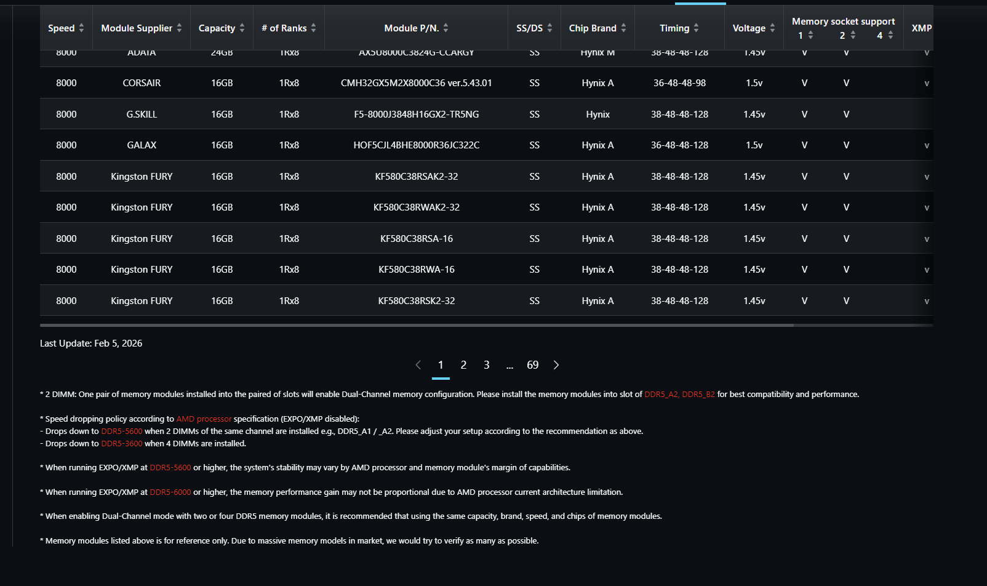This screenshot has width=987, height=586.
Task: Sort table by Speed column
Action: [x=81, y=28]
